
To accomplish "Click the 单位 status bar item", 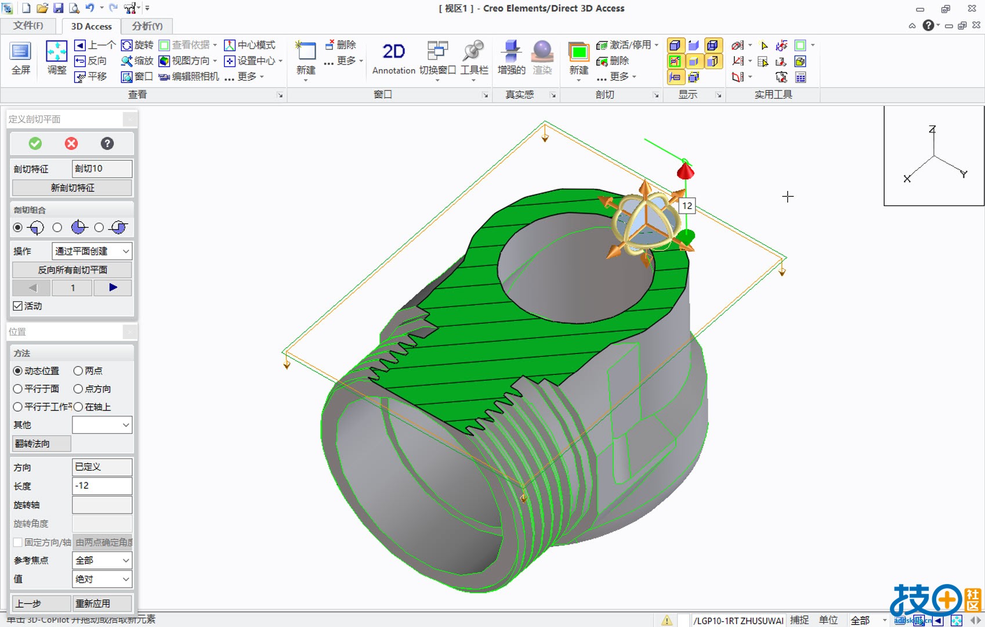I will pyautogui.click(x=828, y=620).
